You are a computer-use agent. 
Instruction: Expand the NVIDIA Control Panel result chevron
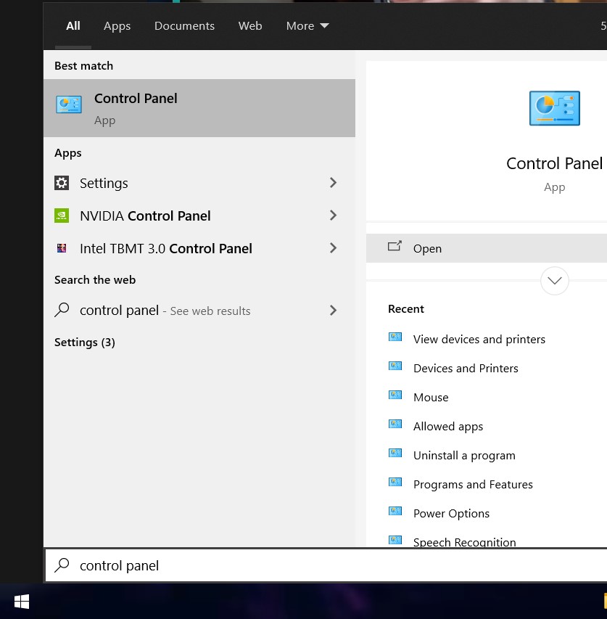click(x=334, y=216)
